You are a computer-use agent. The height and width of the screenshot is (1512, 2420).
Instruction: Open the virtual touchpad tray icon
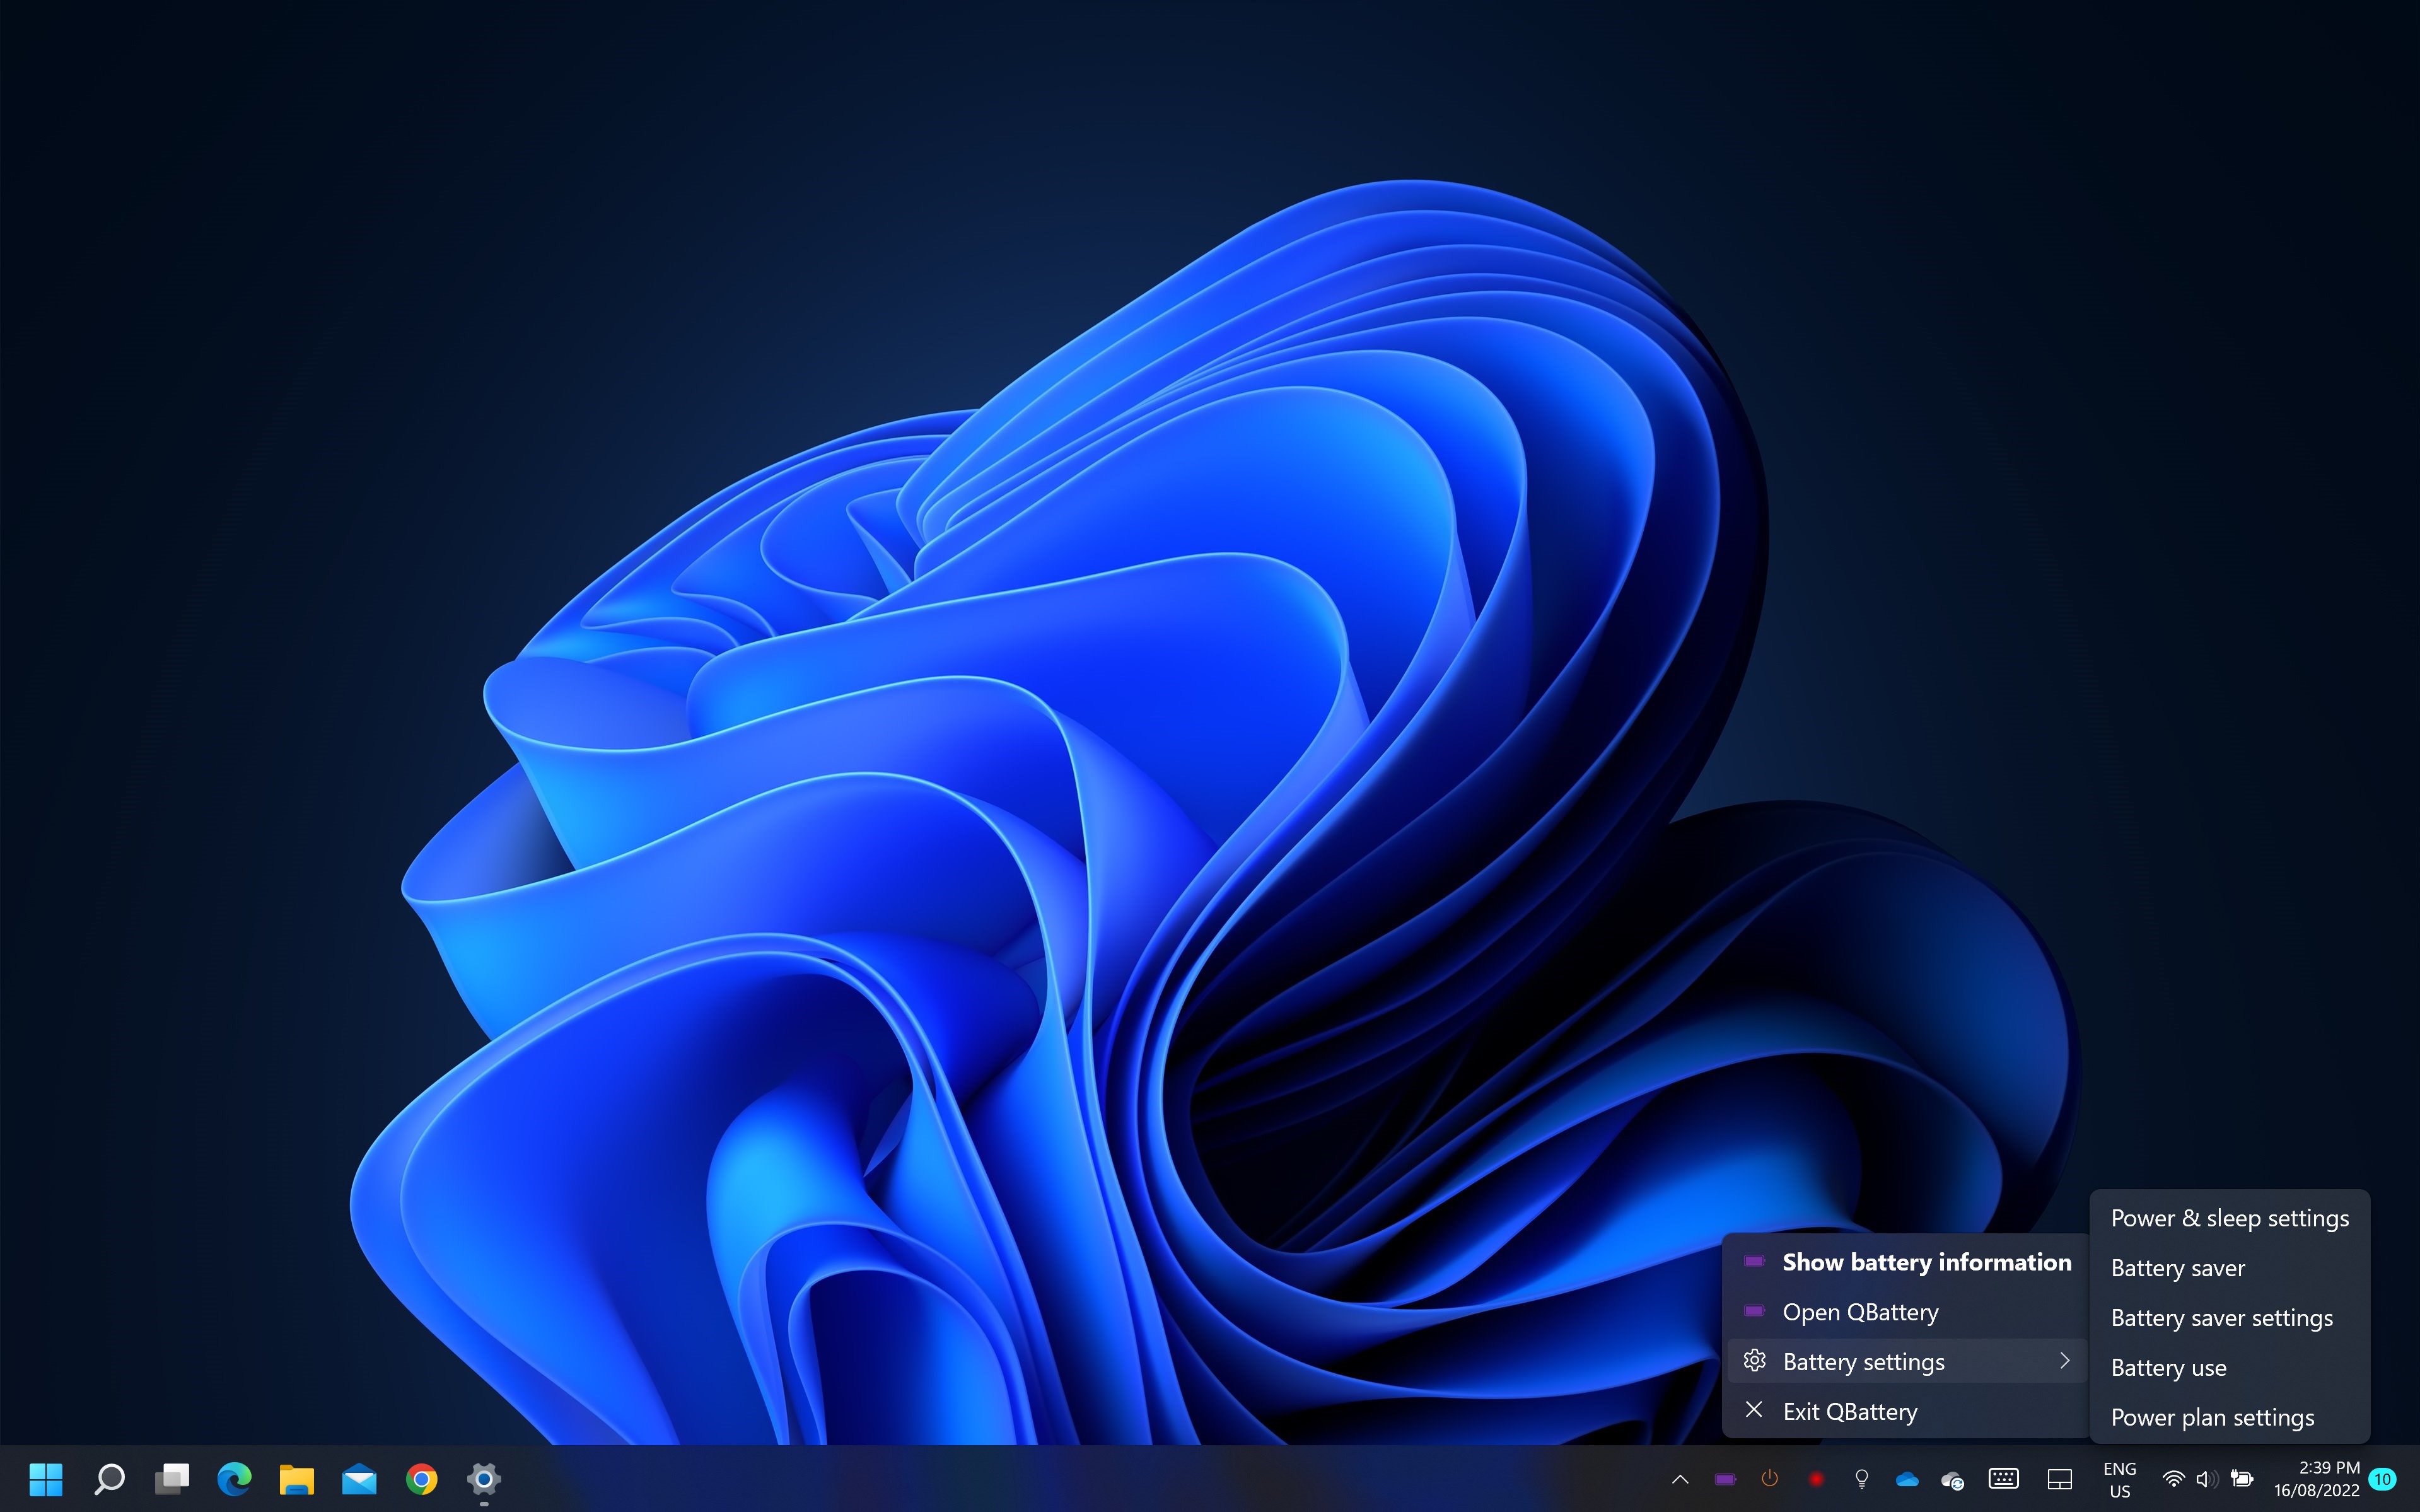click(2060, 1479)
